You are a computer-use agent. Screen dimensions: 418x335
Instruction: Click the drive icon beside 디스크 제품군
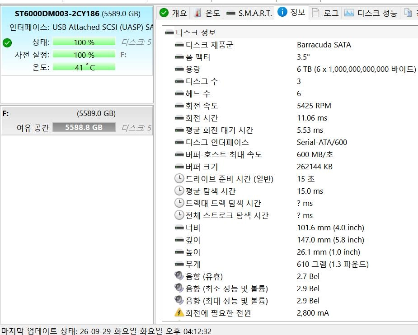pyautogui.click(x=179, y=45)
